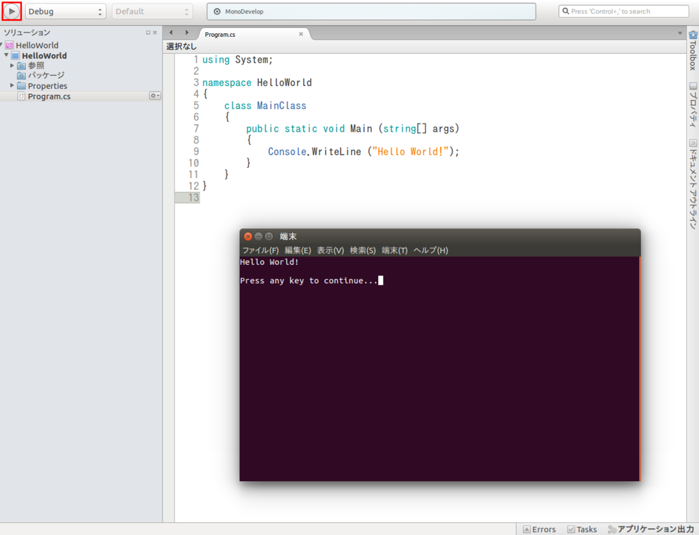
Task: Open the terminal 編集(E) menu
Action: 298,250
